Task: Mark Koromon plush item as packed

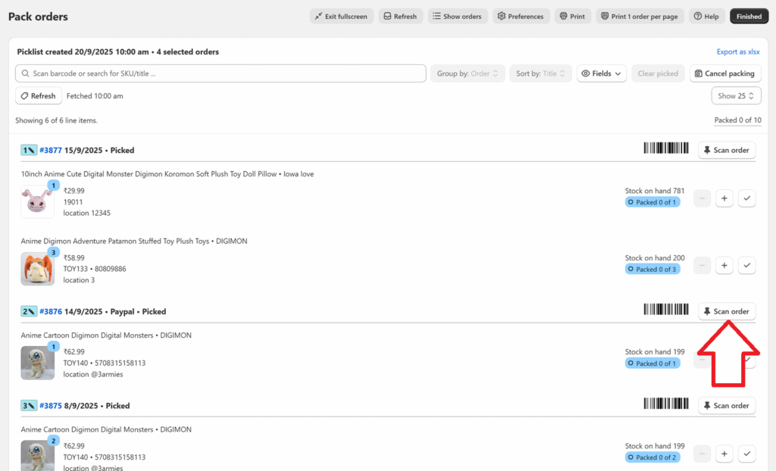Action: [746, 198]
